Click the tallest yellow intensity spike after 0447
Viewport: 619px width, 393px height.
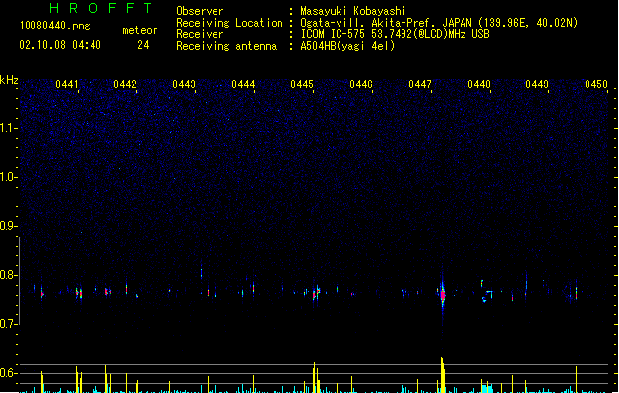pos(443,374)
